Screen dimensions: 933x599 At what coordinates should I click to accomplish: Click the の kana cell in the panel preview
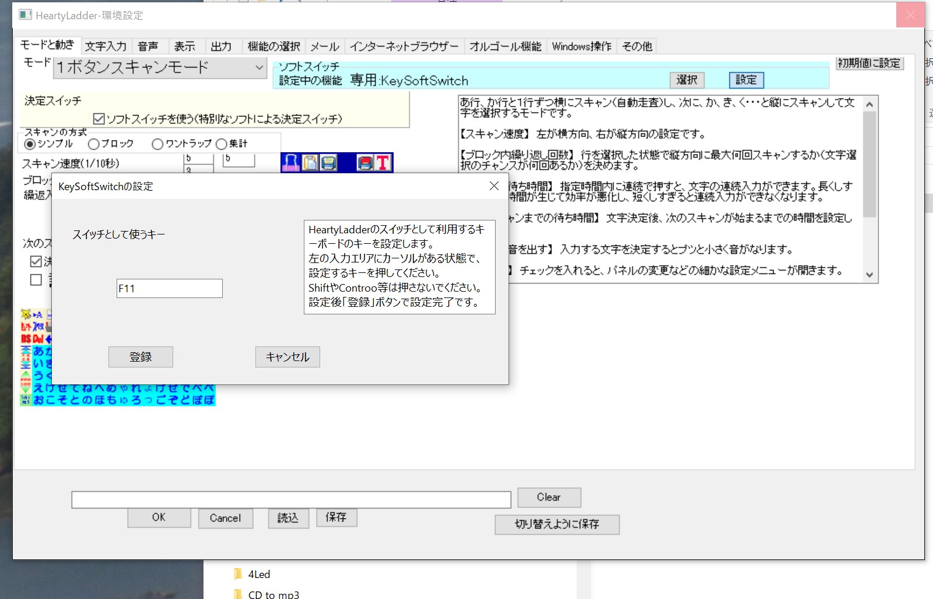(x=87, y=400)
